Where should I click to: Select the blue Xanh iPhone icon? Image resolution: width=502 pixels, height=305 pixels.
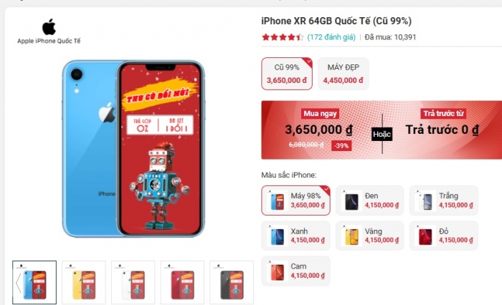click(278, 236)
